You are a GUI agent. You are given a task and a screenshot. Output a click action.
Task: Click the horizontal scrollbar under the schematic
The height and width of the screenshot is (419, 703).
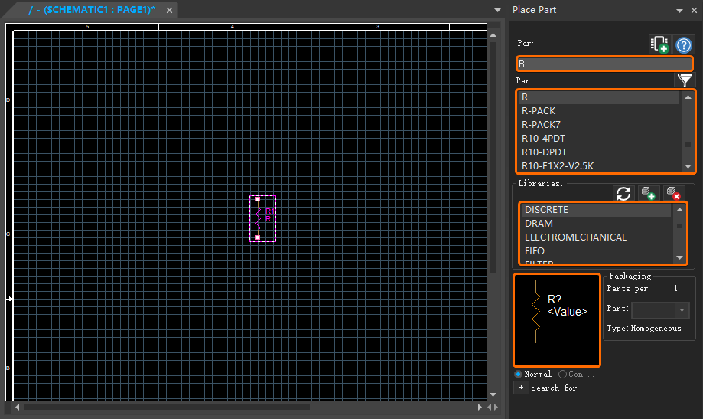[167, 407]
